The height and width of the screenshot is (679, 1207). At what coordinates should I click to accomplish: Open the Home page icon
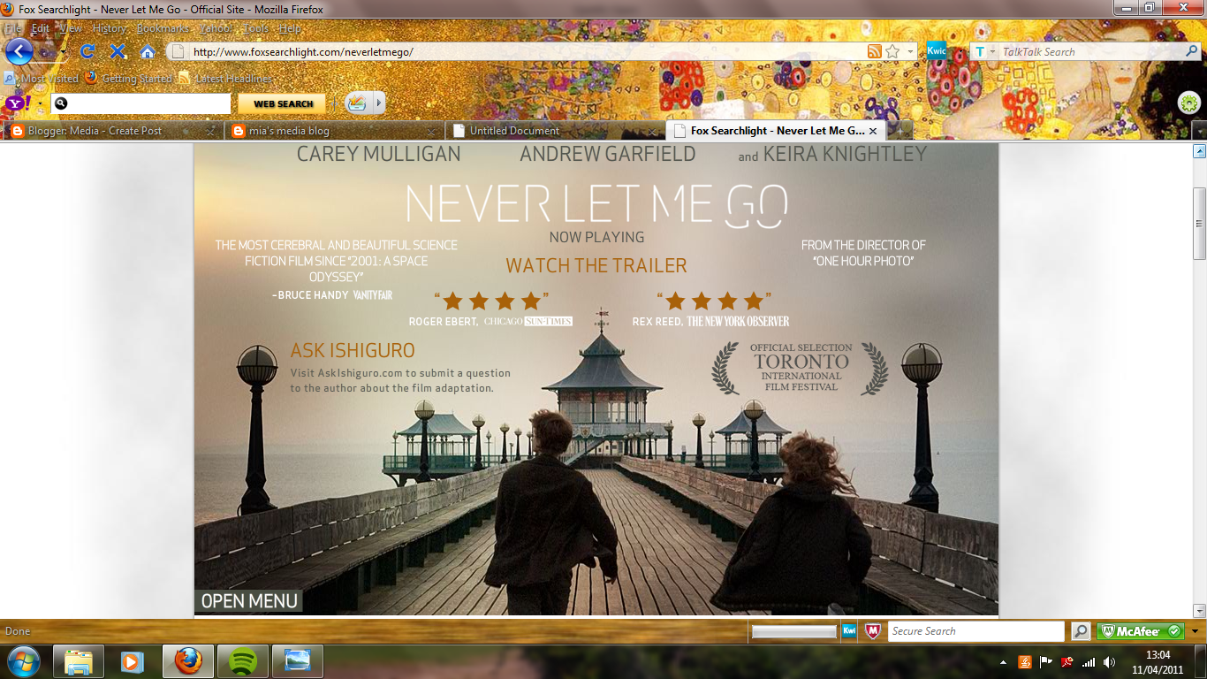pos(148,51)
